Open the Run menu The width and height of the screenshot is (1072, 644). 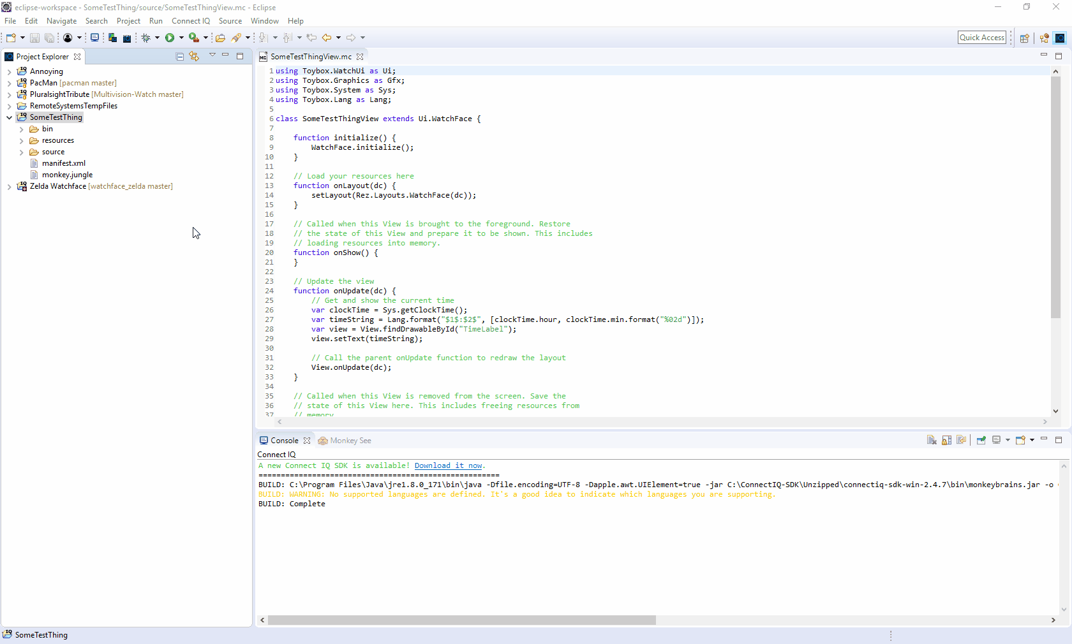156,21
